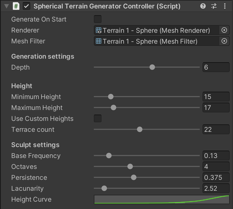The height and width of the screenshot is (209, 233).
Task: Open the Height Curve editor
Action: (x=162, y=199)
